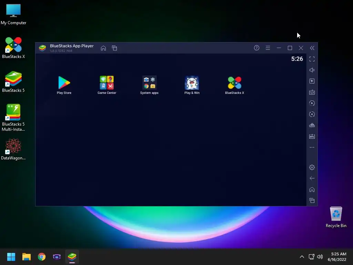Toggle the cursor lock icon in the sidebar
The width and height of the screenshot is (353, 265).
(x=312, y=81)
